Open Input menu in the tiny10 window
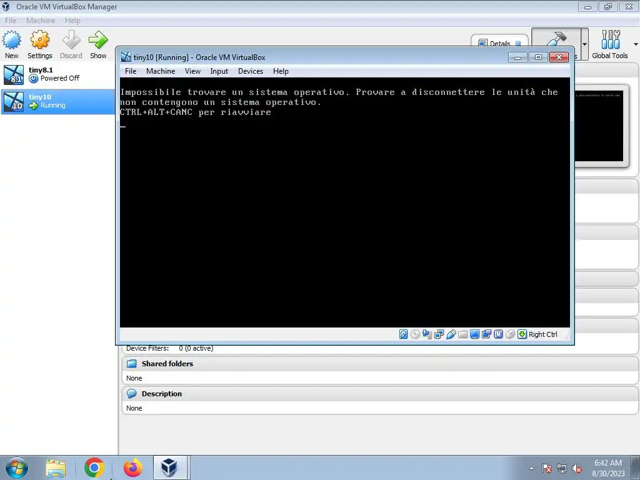640x480 pixels. pos(219,71)
